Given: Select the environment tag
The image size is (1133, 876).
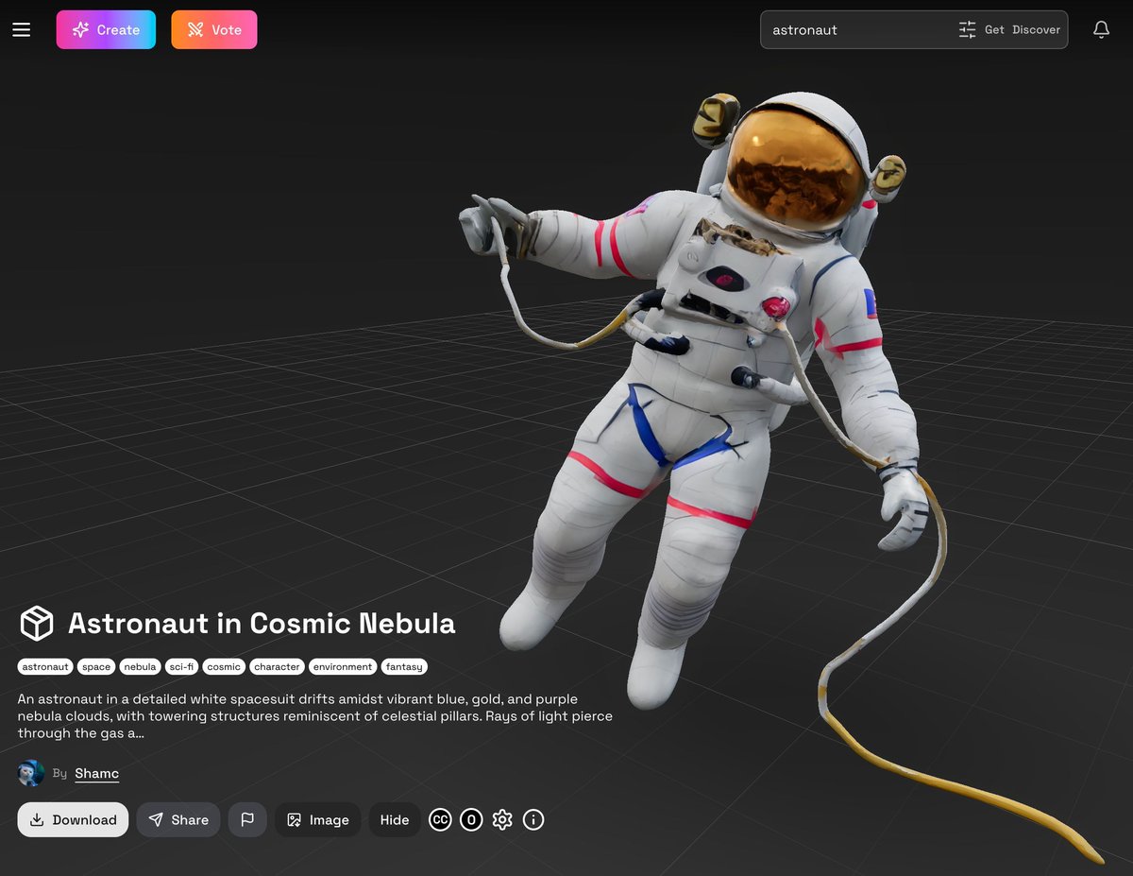Looking at the screenshot, I should coord(343,667).
